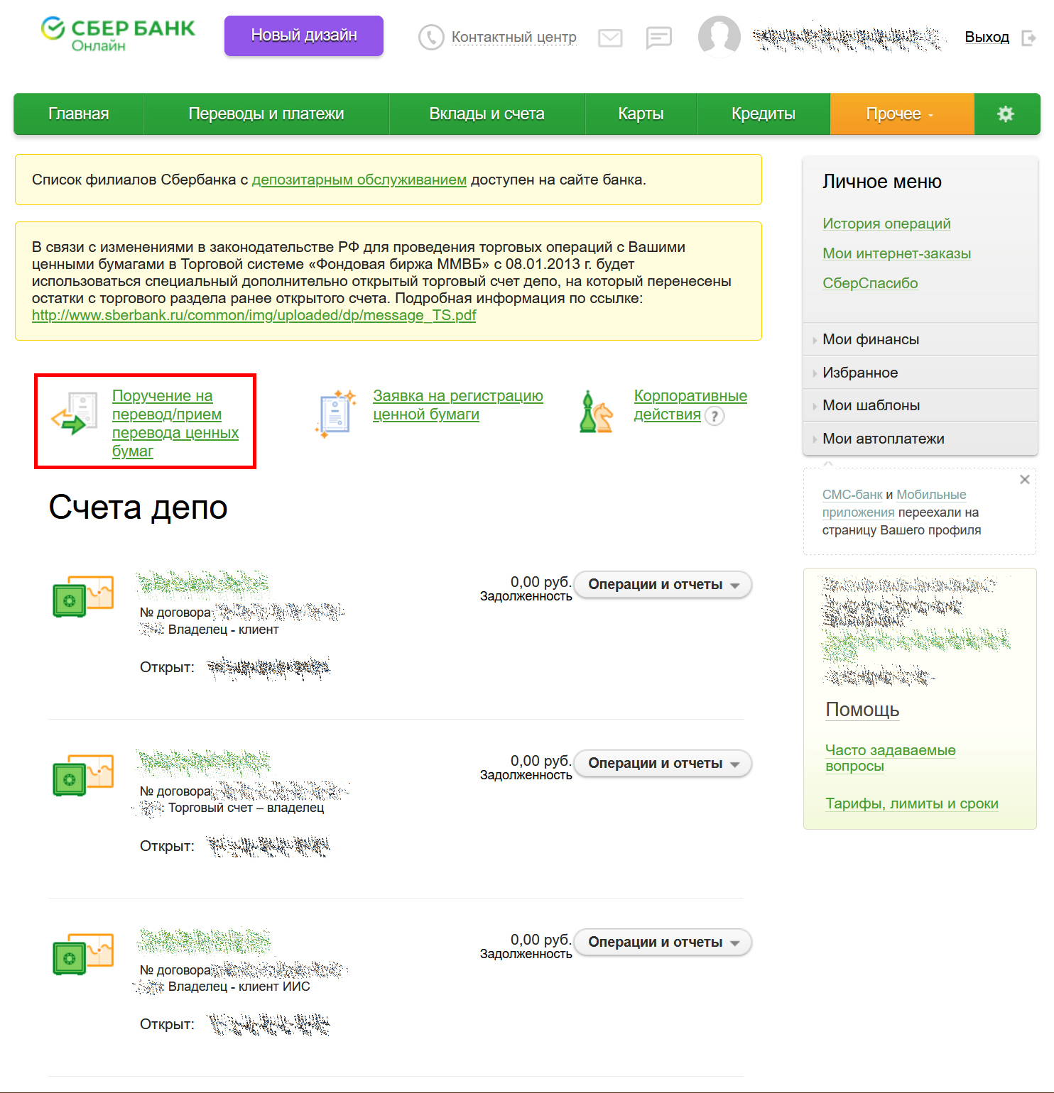1054x1093 pixels.
Task: Click the safe icon for 'Владелец - клиент' account
Action: pyautogui.click(x=83, y=596)
